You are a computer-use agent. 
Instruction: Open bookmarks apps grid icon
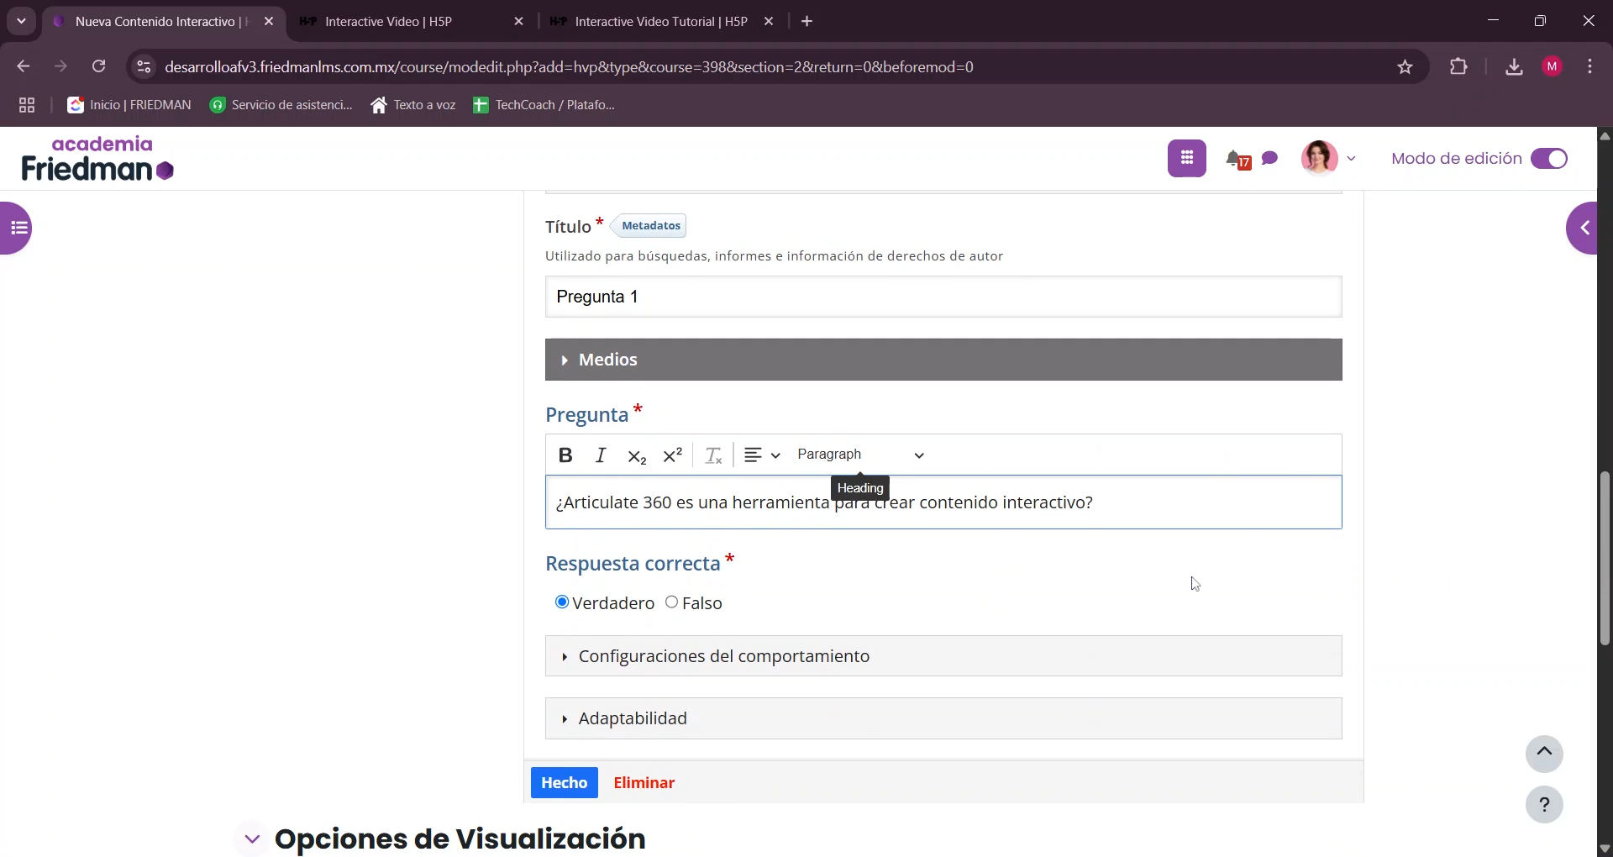[x=27, y=105]
